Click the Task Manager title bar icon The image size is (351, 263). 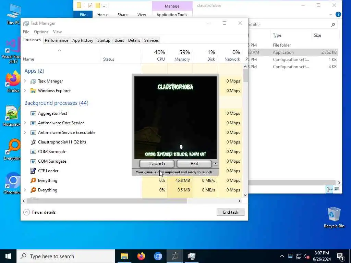point(26,23)
